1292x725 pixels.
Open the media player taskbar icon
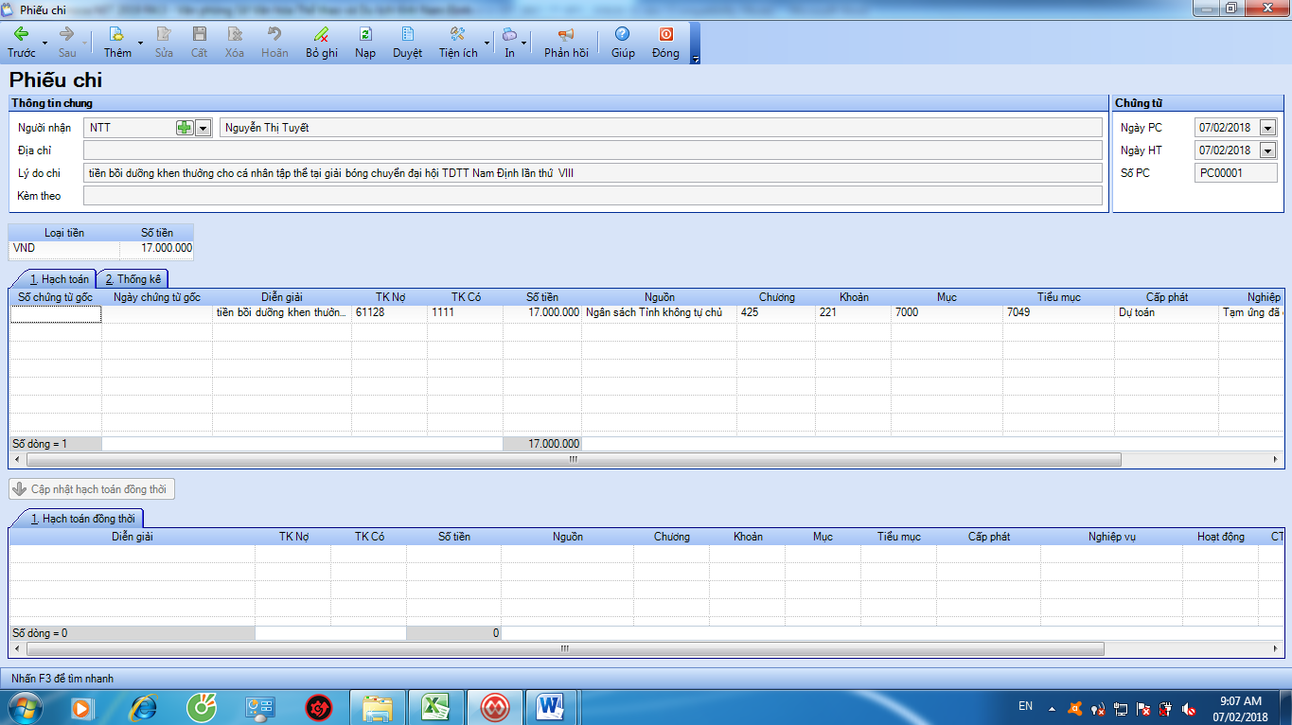coord(83,707)
